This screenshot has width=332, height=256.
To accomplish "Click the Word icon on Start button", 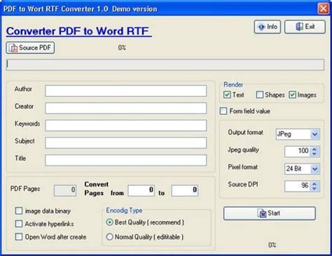I will 262,213.
